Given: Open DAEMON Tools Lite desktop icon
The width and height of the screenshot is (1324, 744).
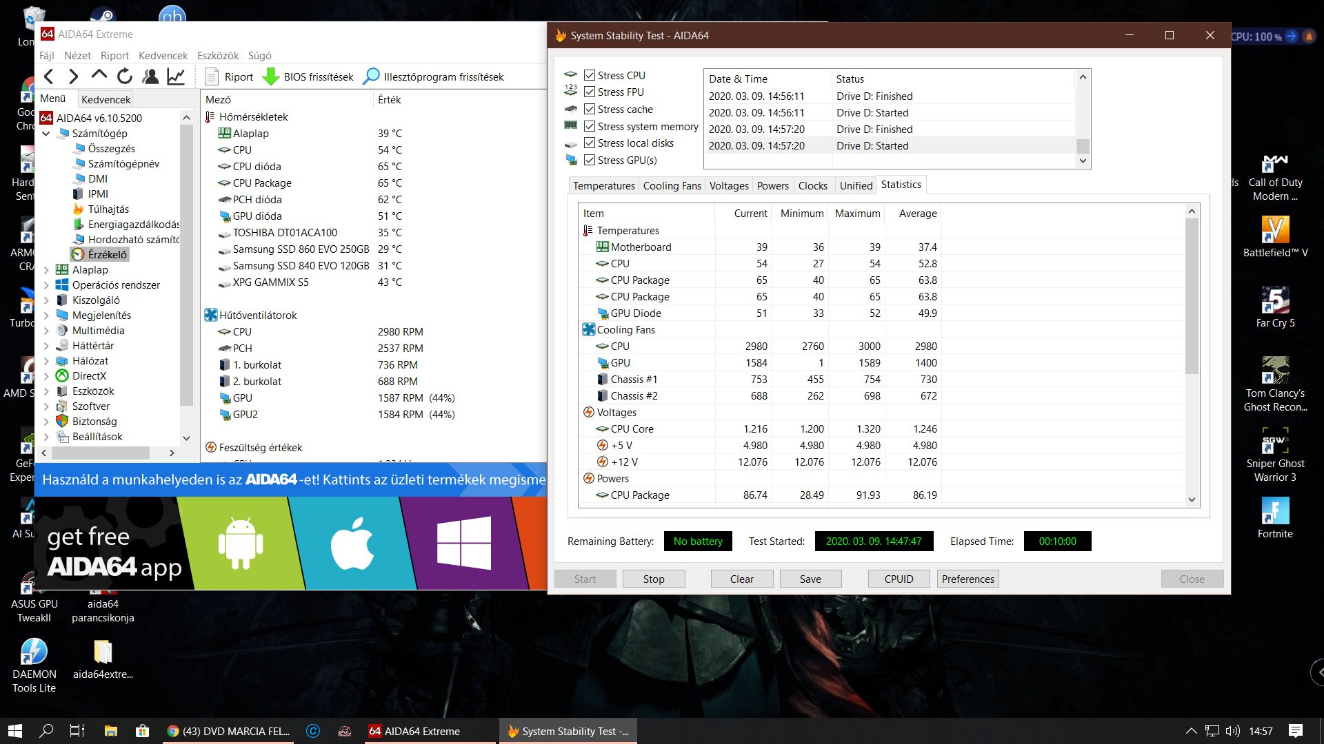Looking at the screenshot, I should [34, 665].
